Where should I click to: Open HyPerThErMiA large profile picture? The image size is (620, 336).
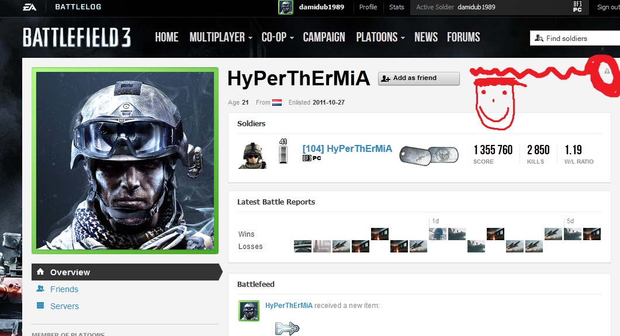[125, 161]
